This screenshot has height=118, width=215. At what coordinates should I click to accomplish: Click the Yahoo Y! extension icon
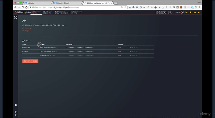coord(130,7)
